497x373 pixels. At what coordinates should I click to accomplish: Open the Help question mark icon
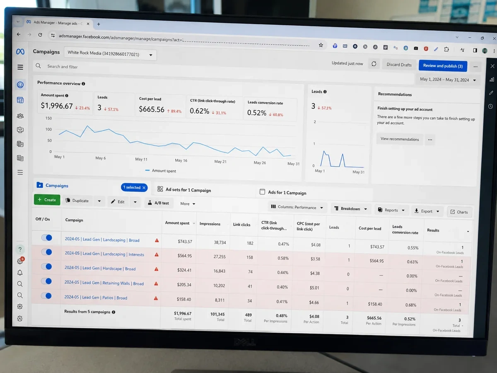click(x=20, y=249)
